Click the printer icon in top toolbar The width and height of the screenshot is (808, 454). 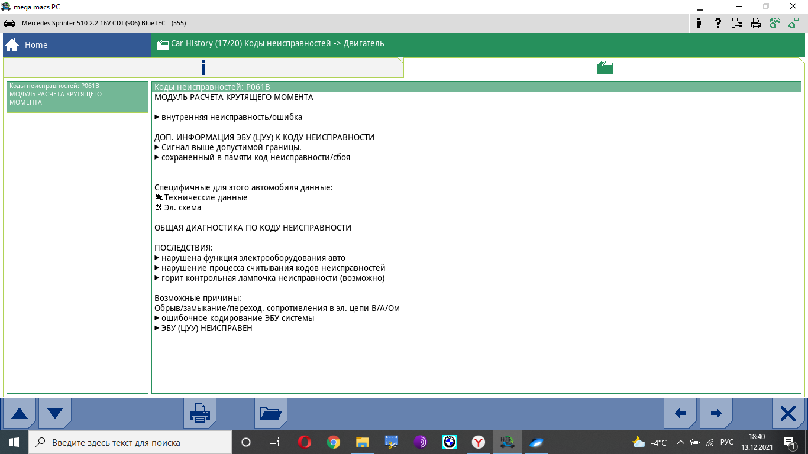click(755, 23)
